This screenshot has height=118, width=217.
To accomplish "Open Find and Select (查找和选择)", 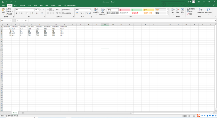I will click(208, 11).
